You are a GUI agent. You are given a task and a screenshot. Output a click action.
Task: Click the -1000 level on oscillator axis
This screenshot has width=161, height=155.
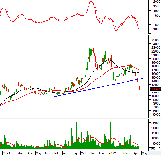point(156,29)
